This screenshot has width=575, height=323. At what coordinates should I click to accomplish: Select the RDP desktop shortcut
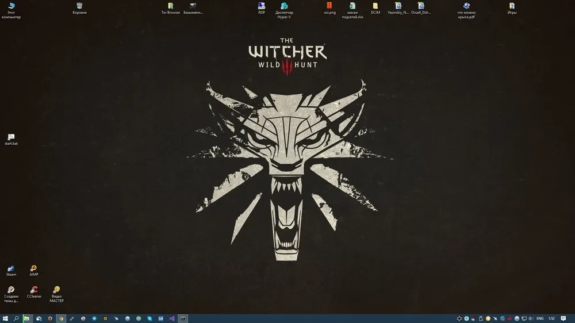click(x=262, y=8)
